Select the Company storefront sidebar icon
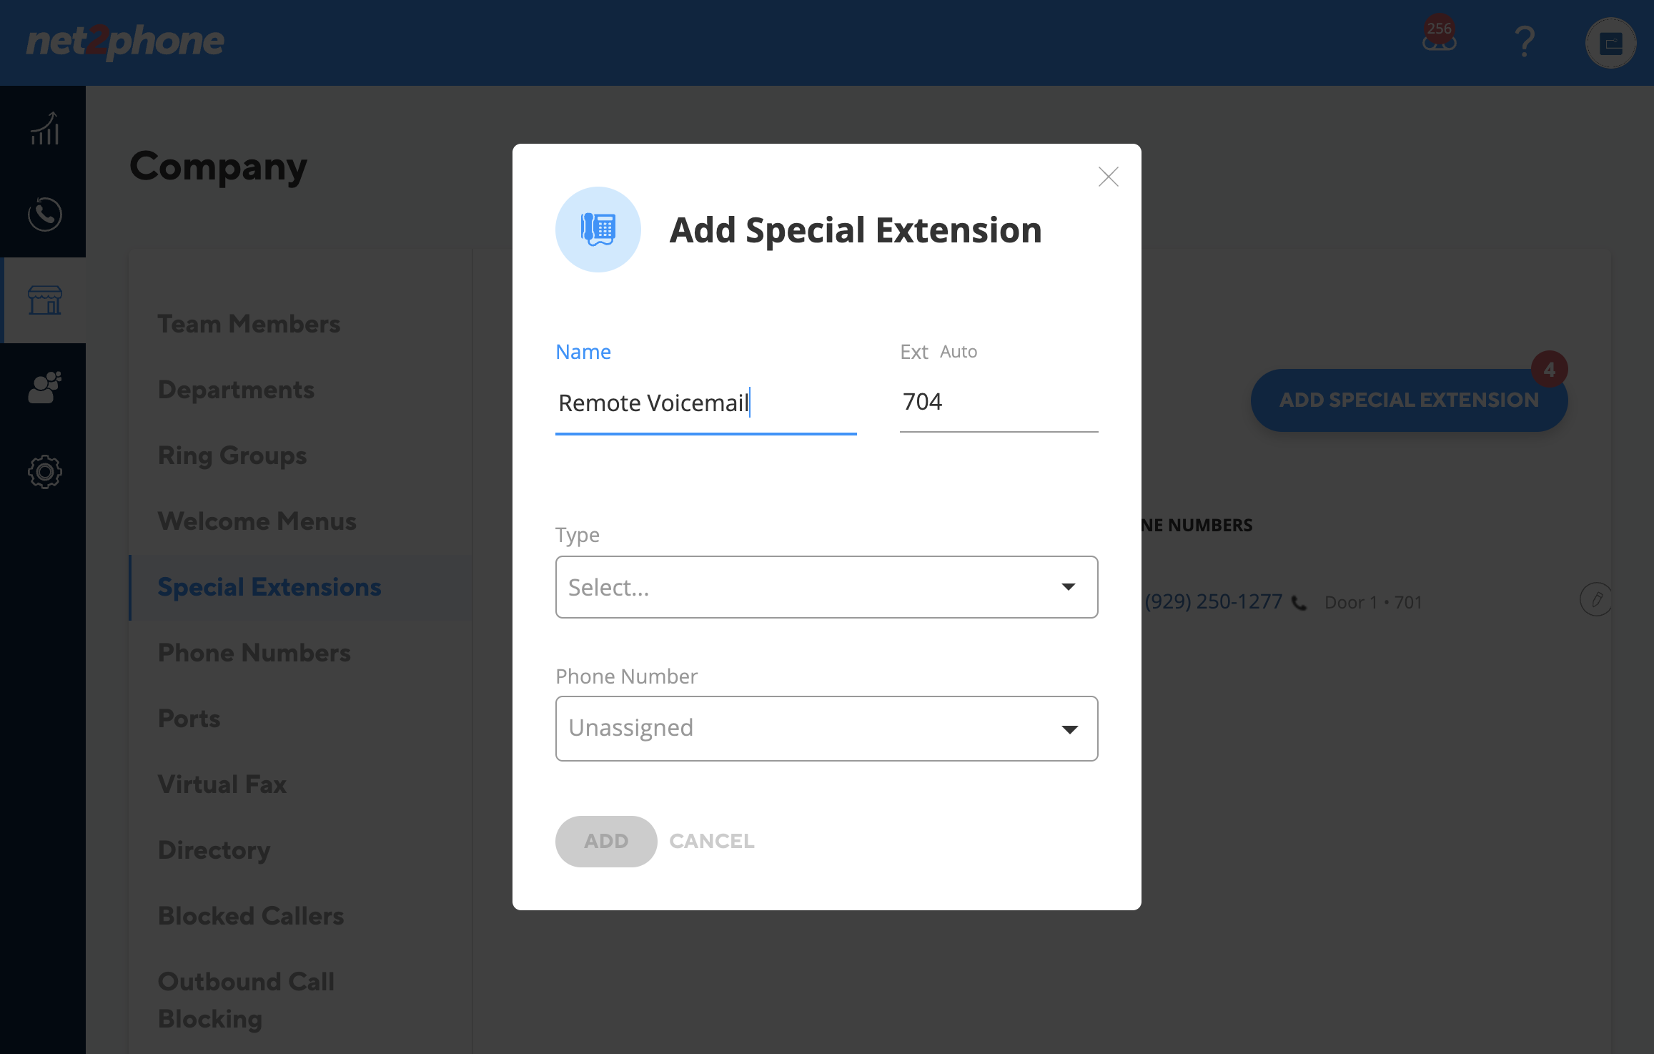 pos(44,300)
